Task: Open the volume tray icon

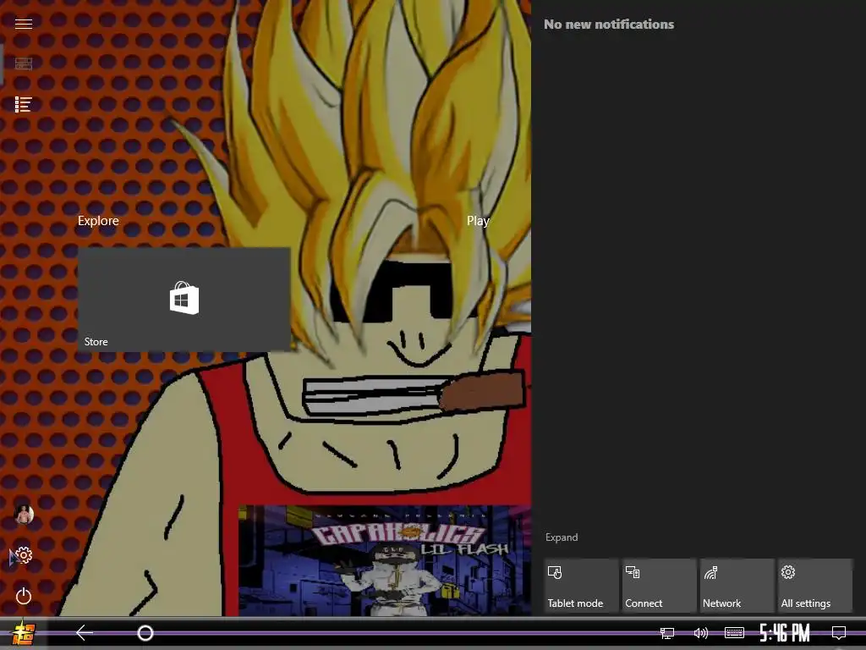Action: click(x=700, y=633)
